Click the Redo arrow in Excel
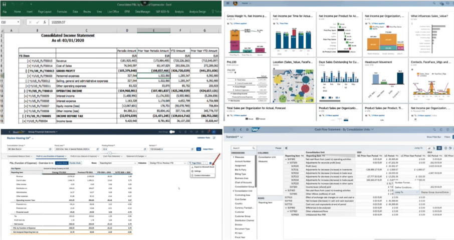The width and height of the screenshot is (454, 240). coord(22,4)
